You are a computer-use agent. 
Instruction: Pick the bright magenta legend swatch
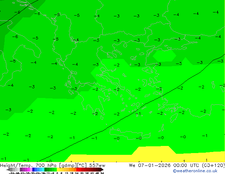point(28,169)
